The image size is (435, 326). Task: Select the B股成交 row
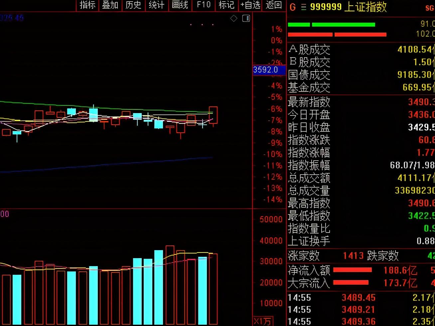[361, 62]
